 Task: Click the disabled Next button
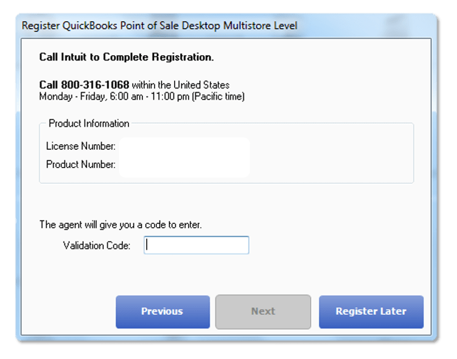(x=262, y=312)
